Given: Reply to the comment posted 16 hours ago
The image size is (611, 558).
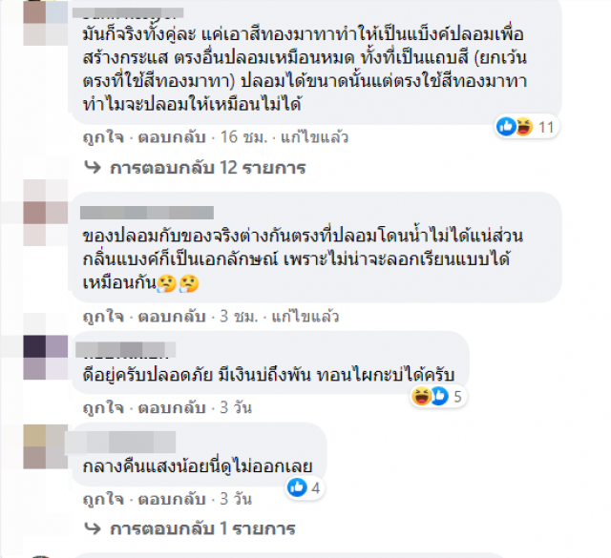Looking at the screenshot, I should tap(172, 137).
